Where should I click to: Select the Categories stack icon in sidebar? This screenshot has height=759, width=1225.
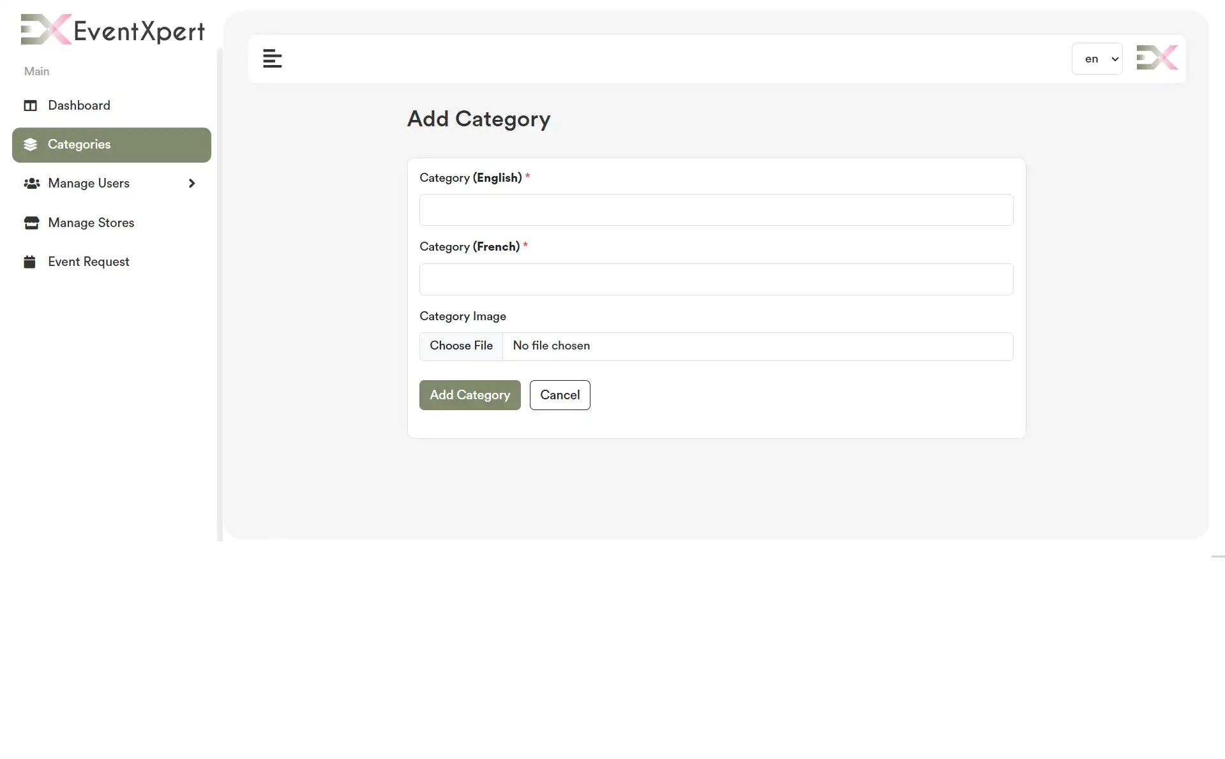tap(31, 144)
